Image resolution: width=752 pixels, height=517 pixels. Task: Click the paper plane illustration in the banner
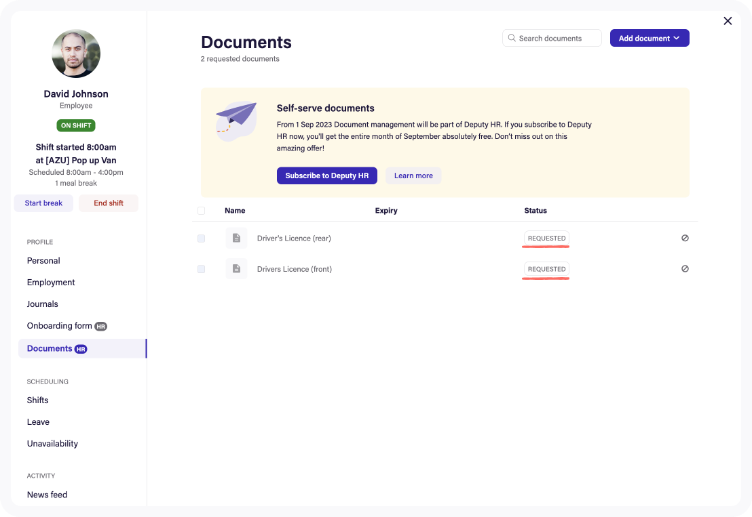click(236, 119)
